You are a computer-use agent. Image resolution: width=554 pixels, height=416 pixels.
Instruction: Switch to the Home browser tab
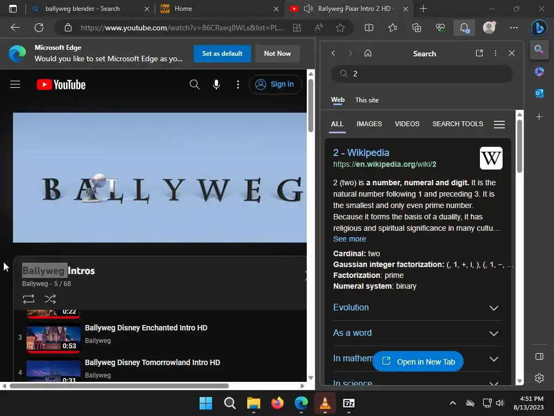pyautogui.click(x=219, y=9)
